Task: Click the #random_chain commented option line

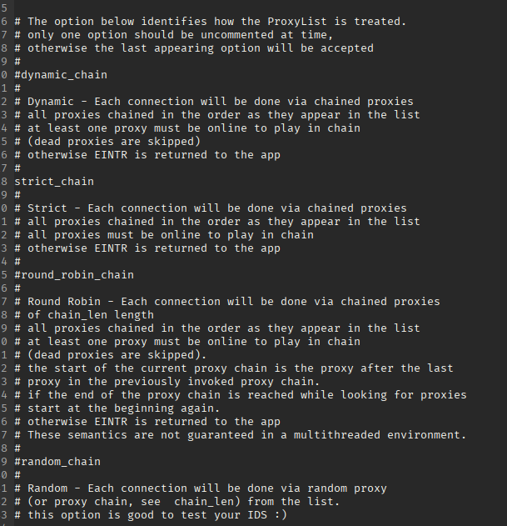Action: (x=57, y=462)
